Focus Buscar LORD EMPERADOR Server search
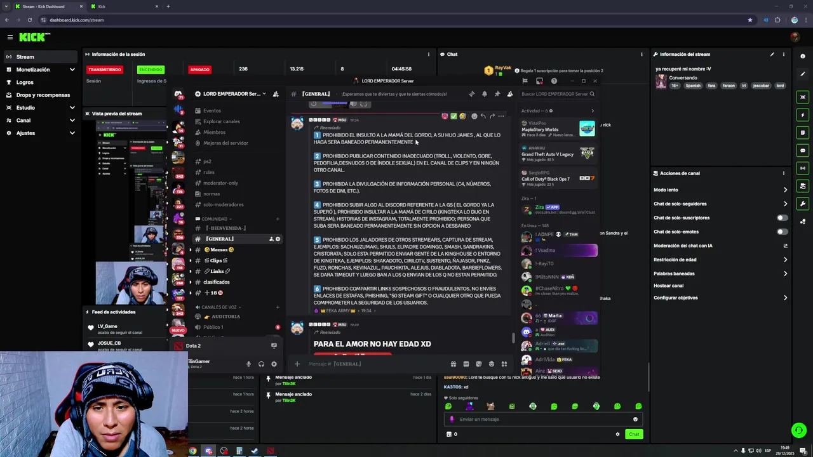 click(x=557, y=94)
